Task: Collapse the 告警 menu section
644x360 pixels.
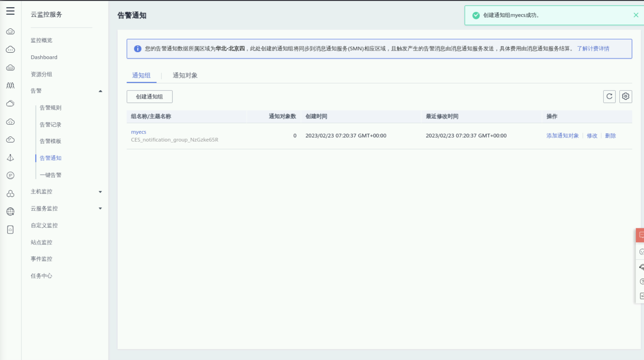Action: [100, 91]
